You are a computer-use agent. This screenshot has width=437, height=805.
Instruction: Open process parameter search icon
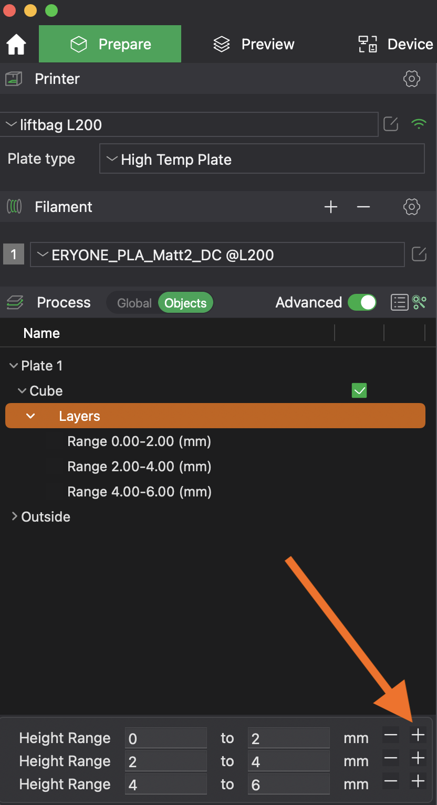420,302
